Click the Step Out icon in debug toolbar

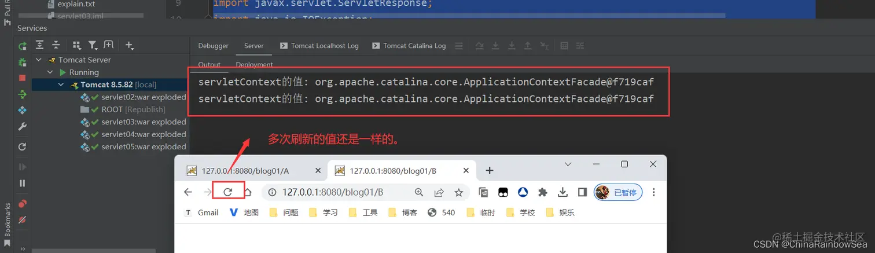coord(528,46)
